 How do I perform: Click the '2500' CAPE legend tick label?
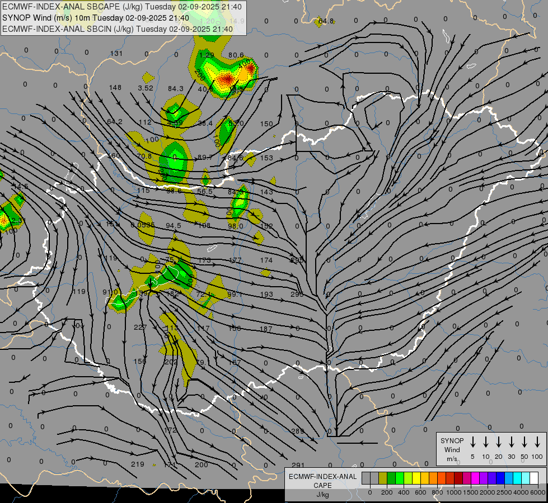point(504,492)
